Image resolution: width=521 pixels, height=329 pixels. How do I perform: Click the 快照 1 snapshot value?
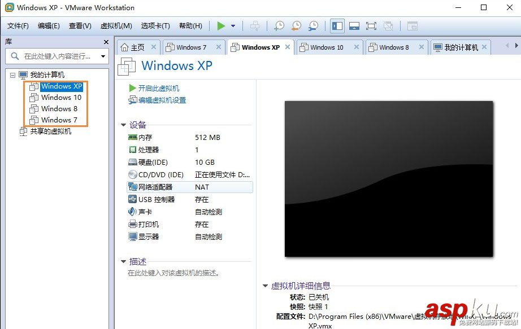point(318,306)
